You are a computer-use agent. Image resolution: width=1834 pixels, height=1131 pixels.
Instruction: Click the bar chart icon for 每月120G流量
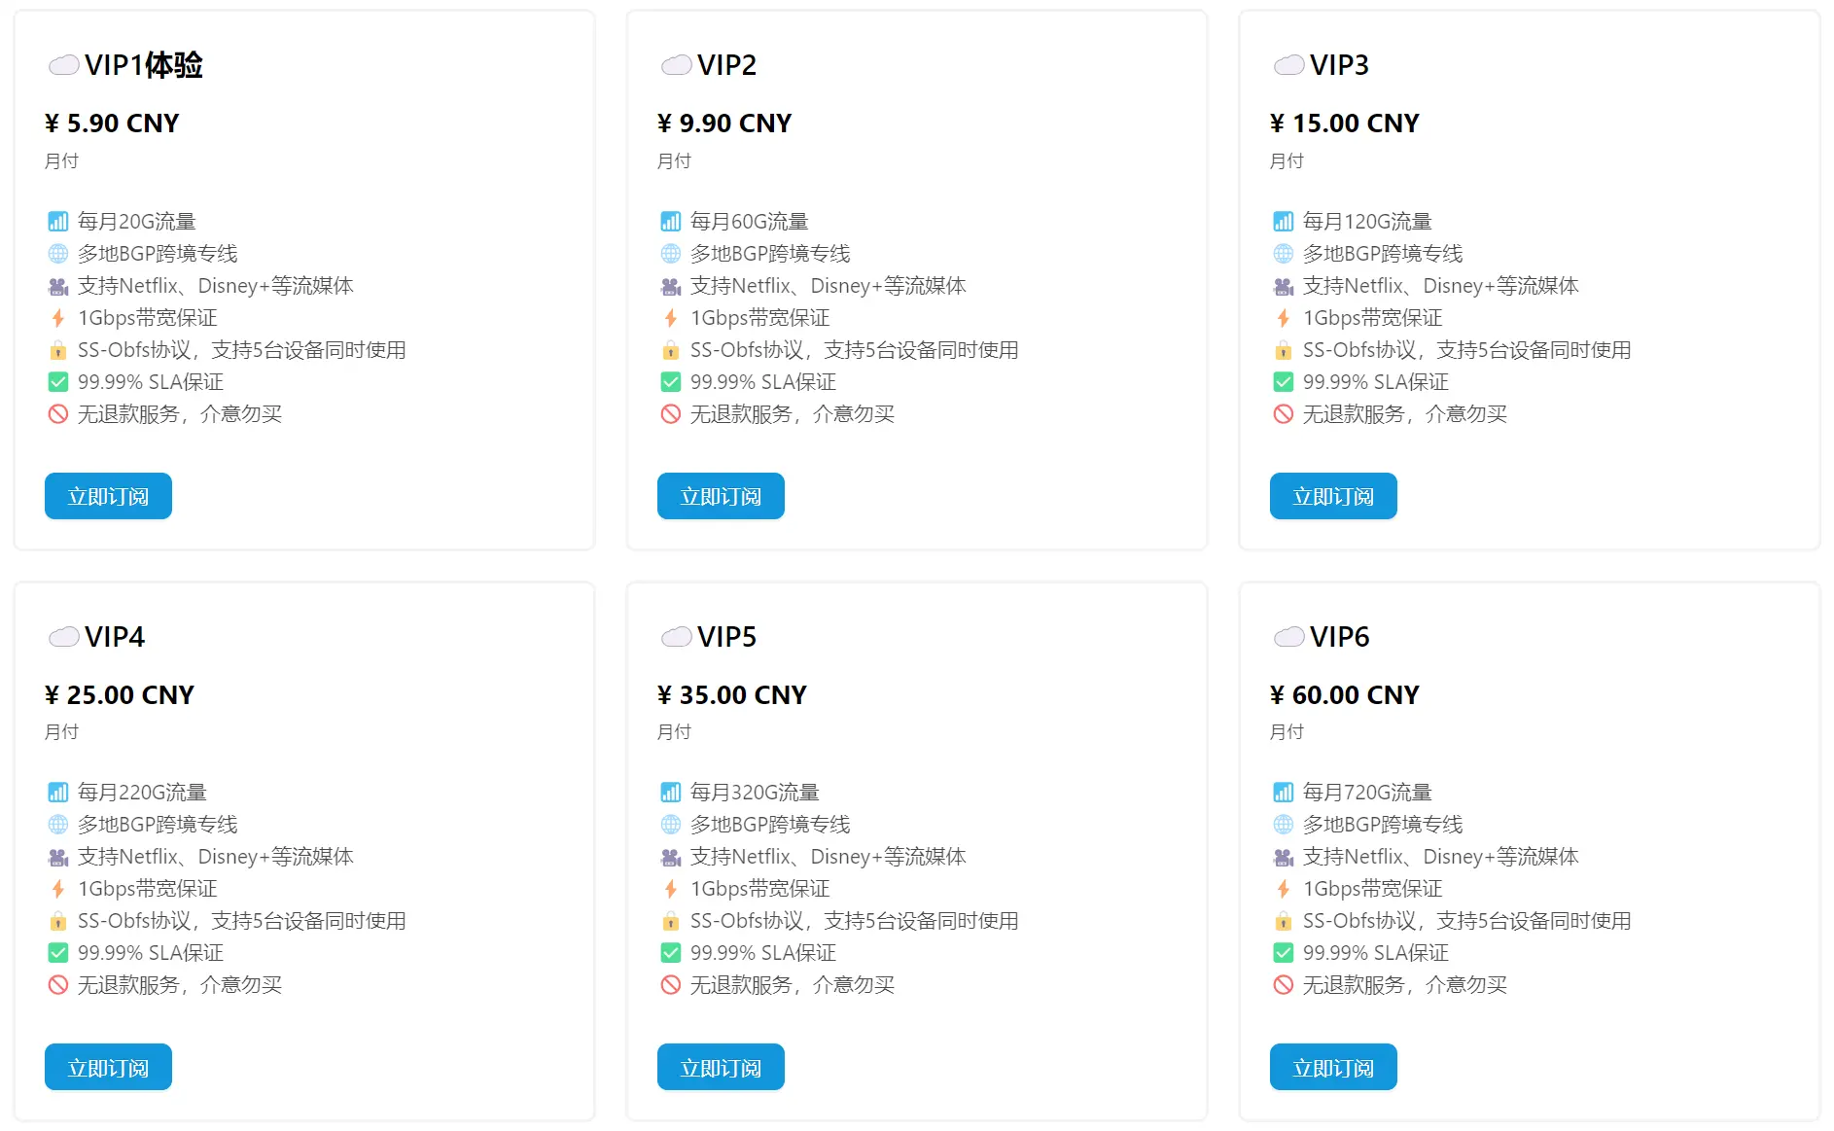pyautogui.click(x=1284, y=222)
